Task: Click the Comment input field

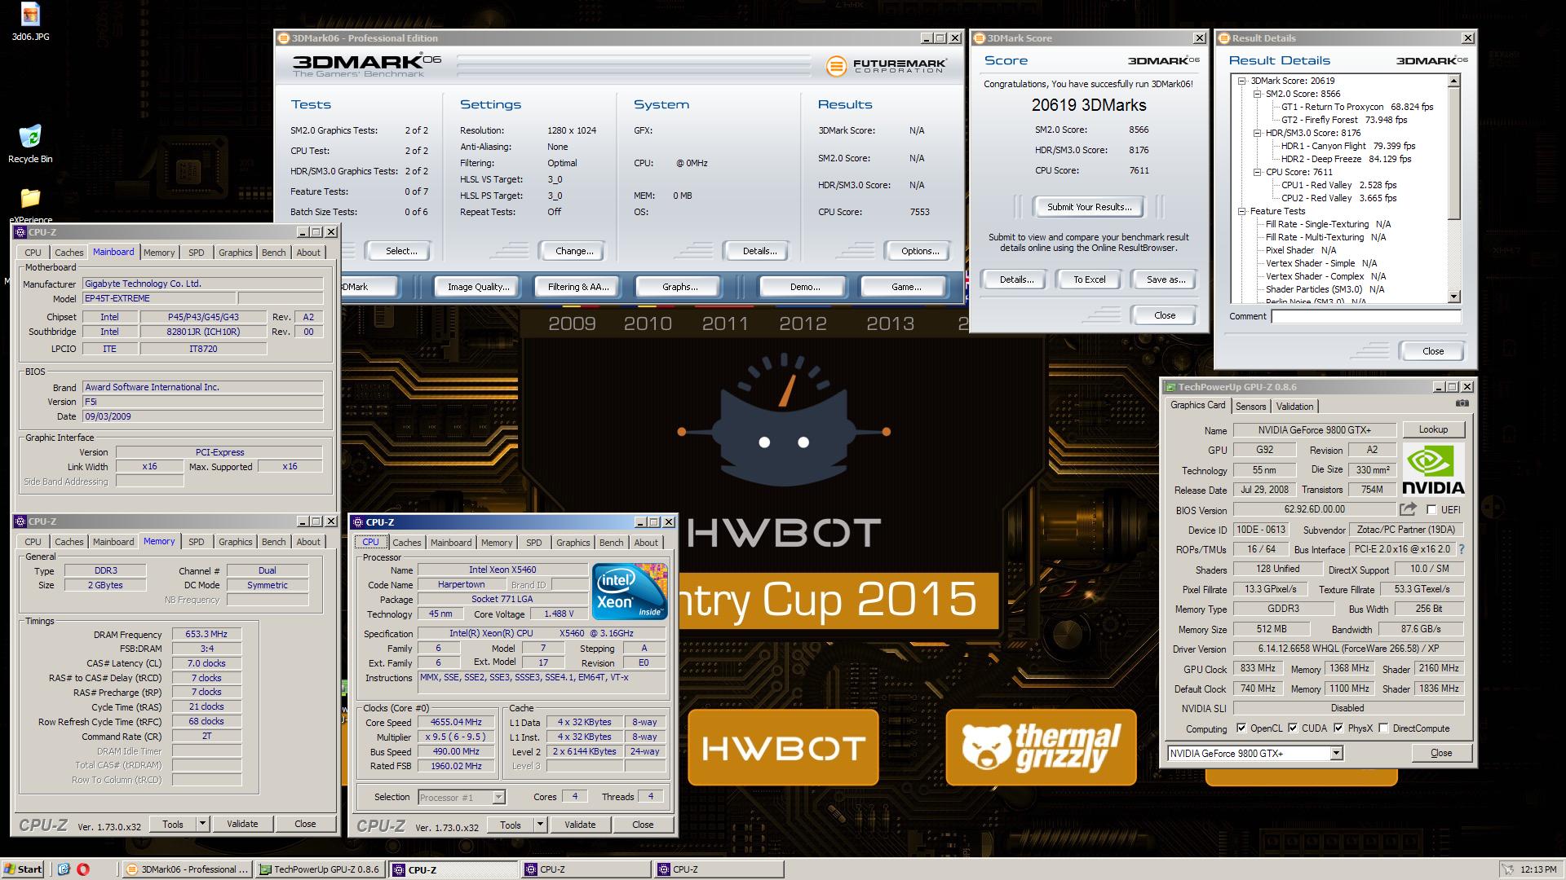Action: [1366, 316]
